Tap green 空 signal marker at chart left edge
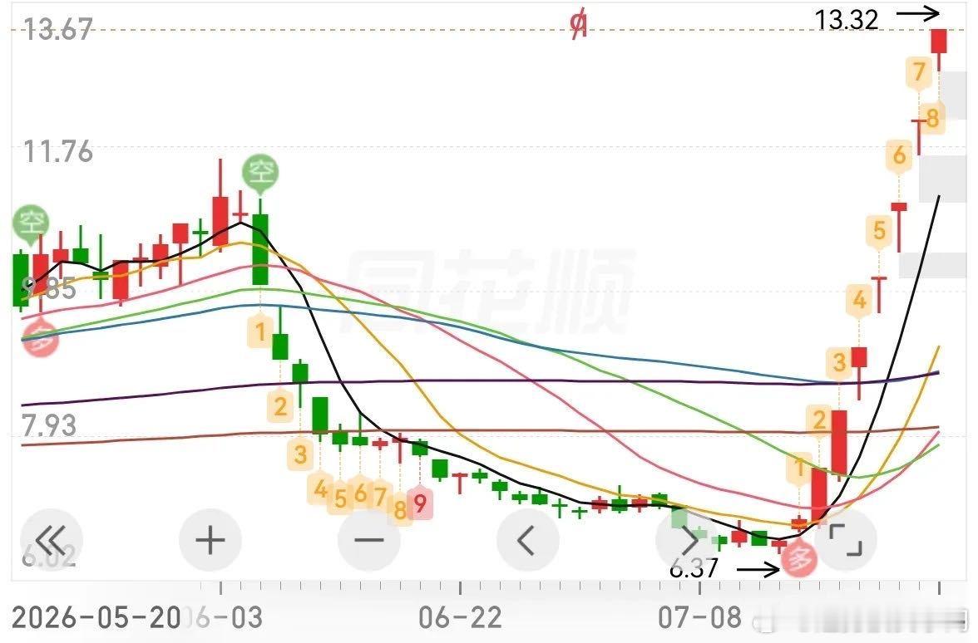This screenshot has height=643, width=978. (31, 224)
